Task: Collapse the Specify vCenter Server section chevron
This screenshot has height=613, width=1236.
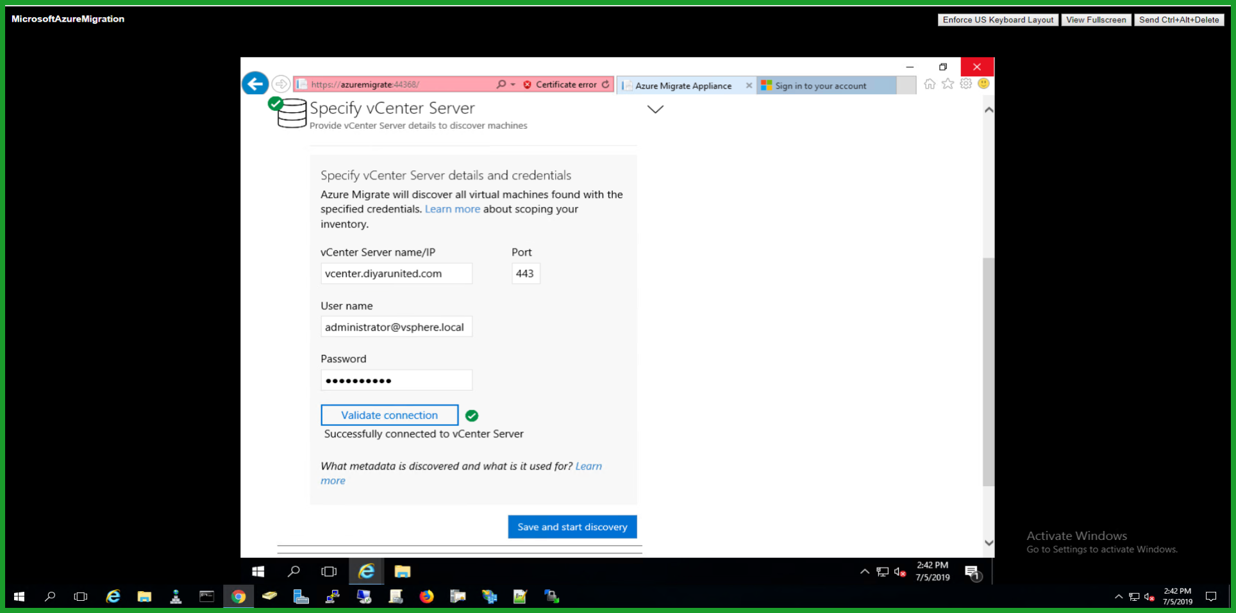Action: click(655, 110)
